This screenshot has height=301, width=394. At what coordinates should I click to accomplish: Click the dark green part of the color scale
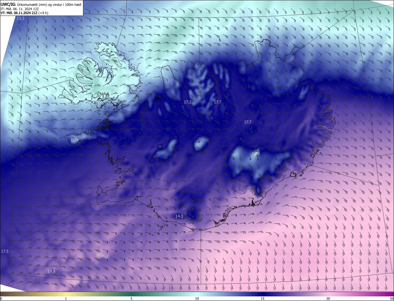point(131,294)
